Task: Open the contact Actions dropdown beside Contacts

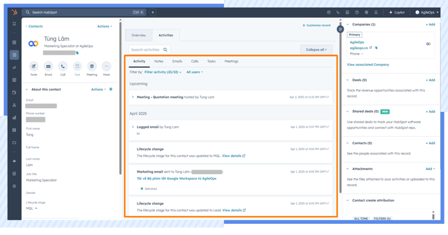Action: coord(104,27)
